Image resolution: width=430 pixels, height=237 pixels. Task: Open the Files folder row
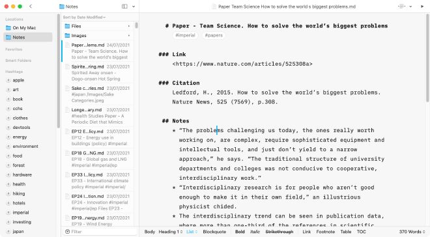pos(97,26)
